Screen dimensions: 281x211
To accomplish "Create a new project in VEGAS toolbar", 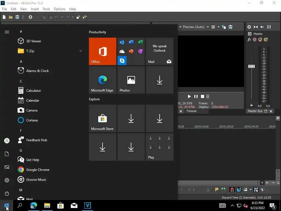I will point(4,17).
